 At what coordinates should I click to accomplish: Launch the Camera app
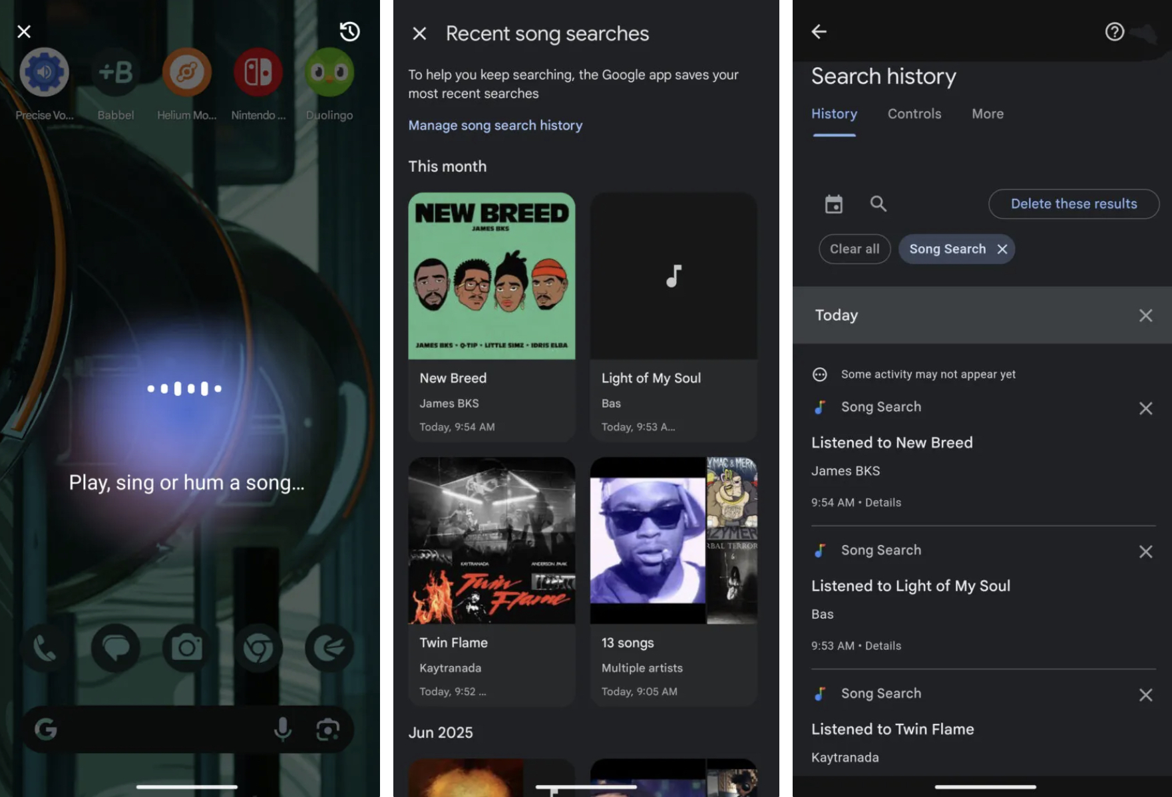[x=187, y=647]
